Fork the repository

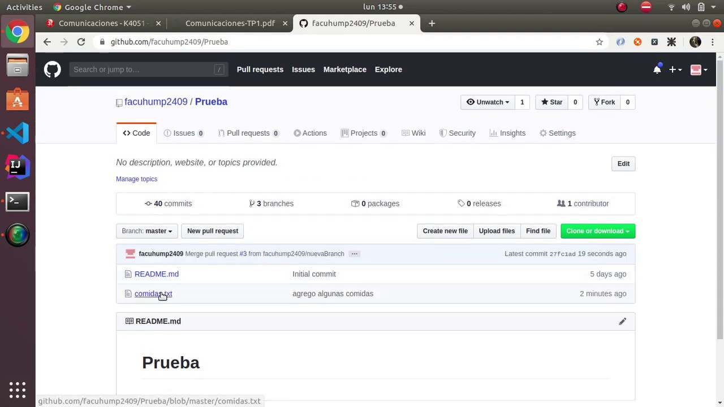coord(604,102)
